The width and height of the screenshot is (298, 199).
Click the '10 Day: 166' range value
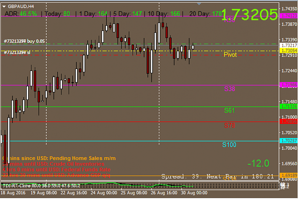pyautogui.click(x=164, y=14)
